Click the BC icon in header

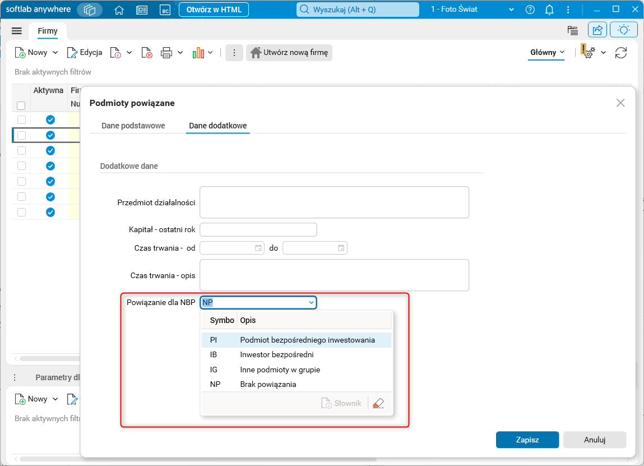tap(165, 10)
